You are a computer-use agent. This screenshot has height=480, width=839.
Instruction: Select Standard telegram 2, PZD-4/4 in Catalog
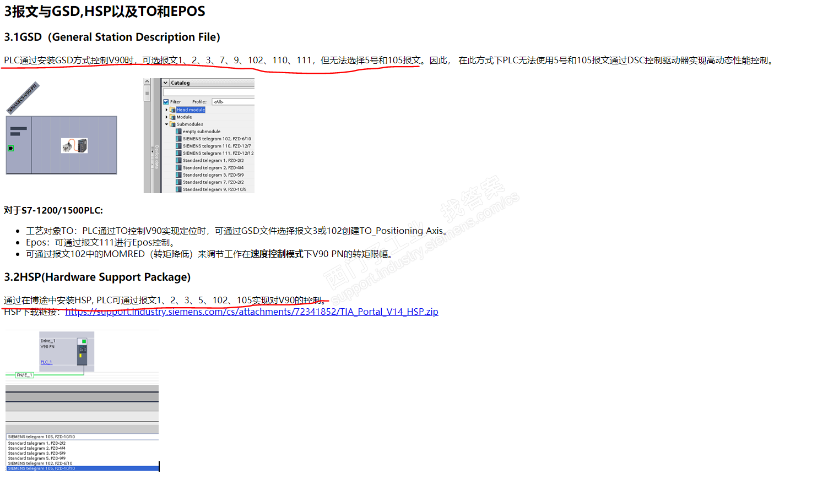[213, 168]
